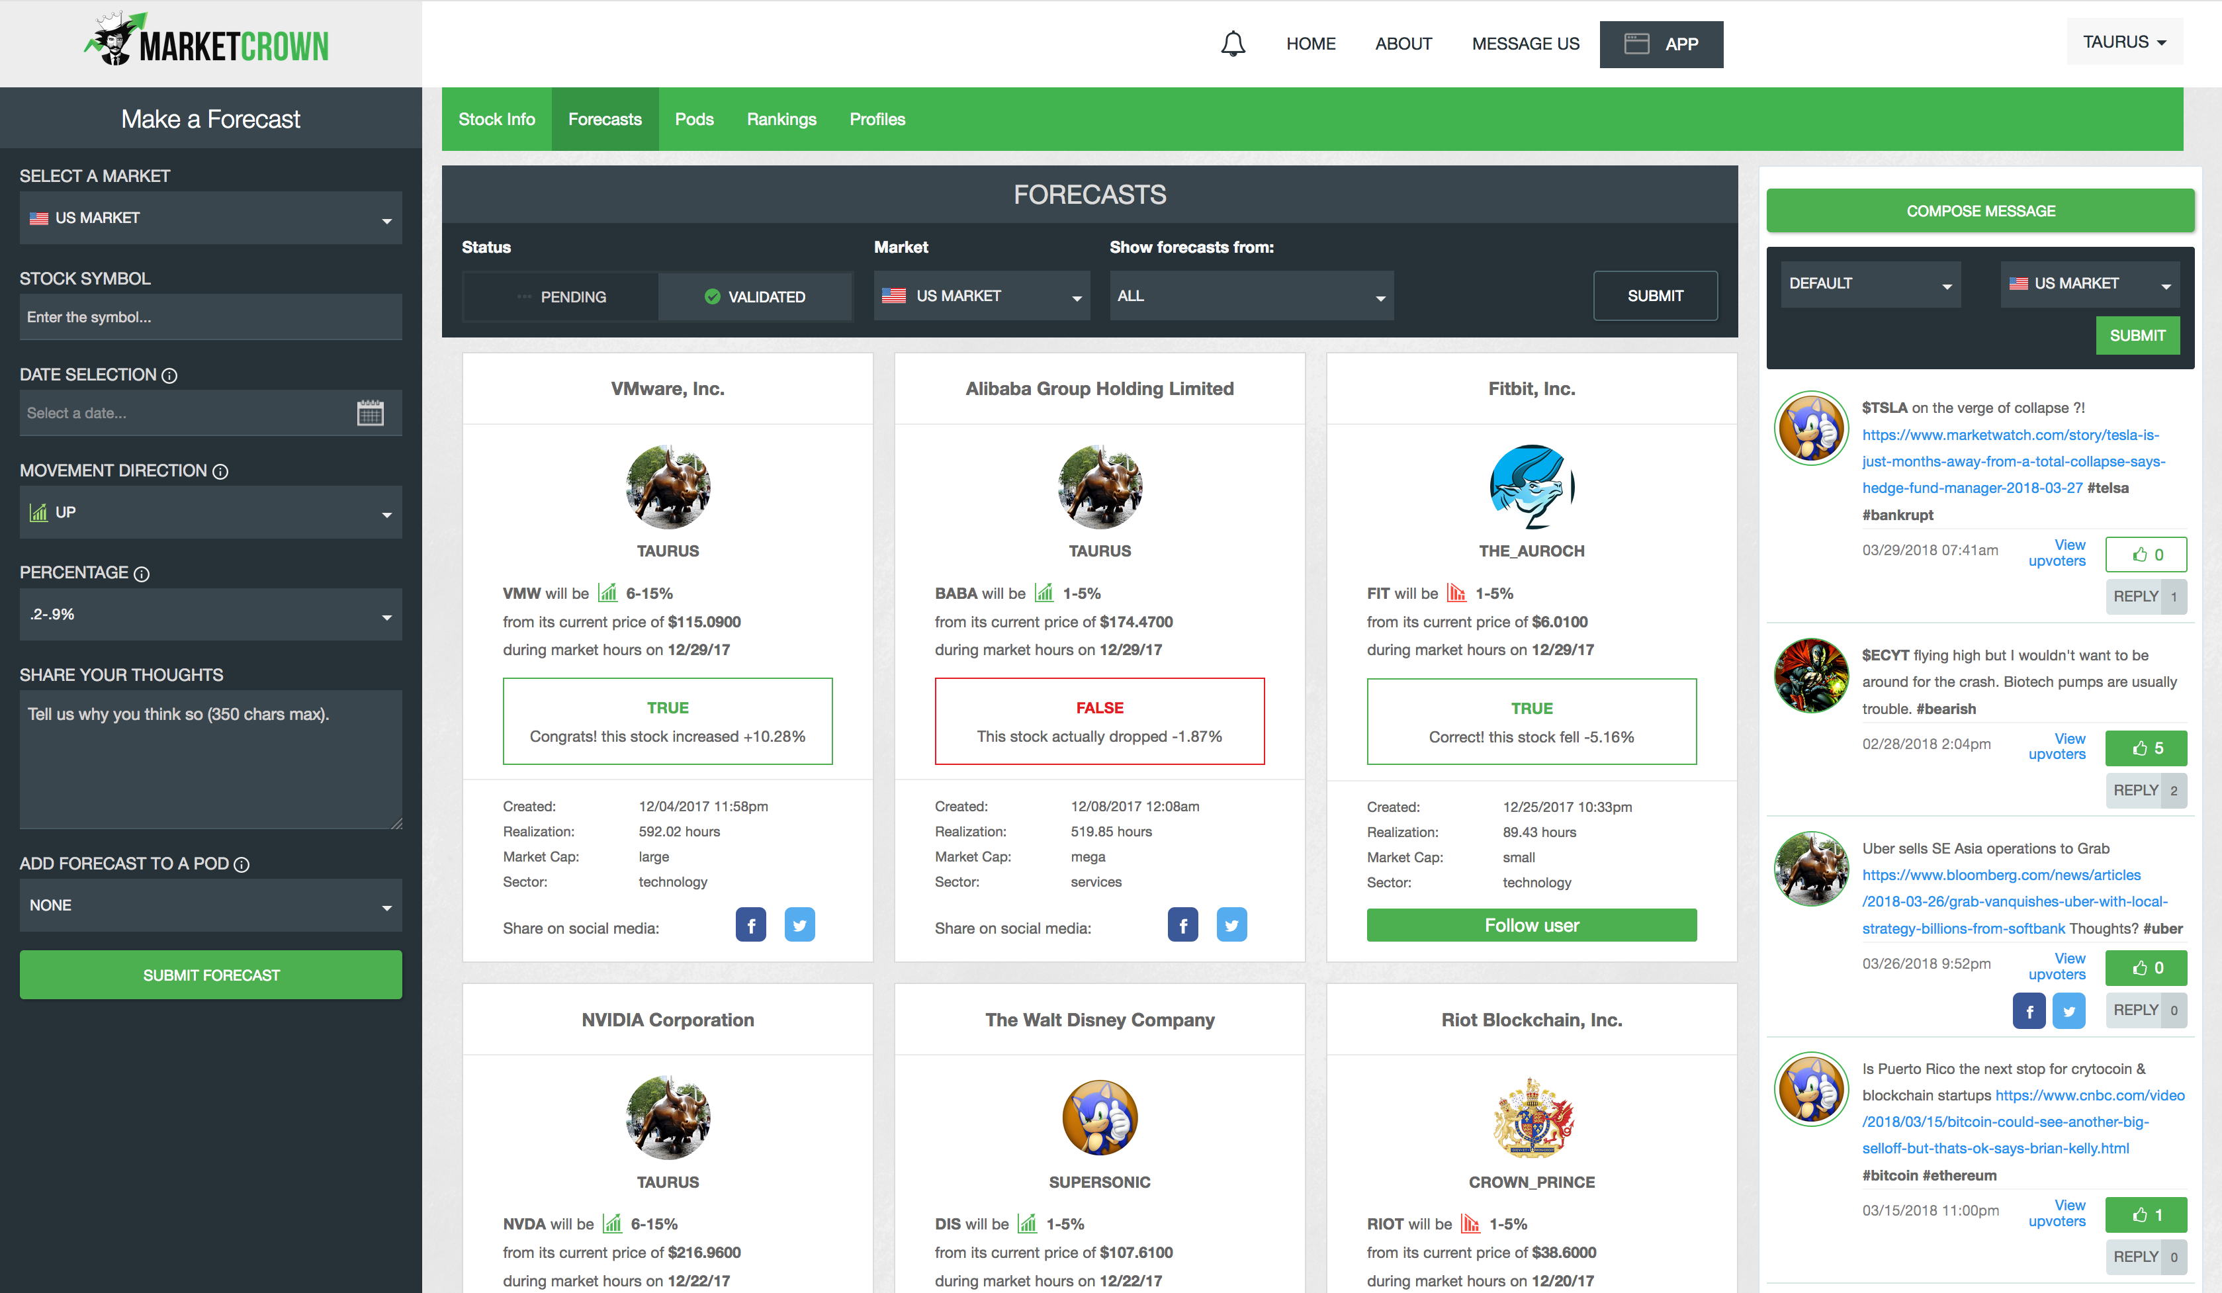This screenshot has height=1293, width=2222.
Task: Go to the Rankings tab
Action: 781,119
